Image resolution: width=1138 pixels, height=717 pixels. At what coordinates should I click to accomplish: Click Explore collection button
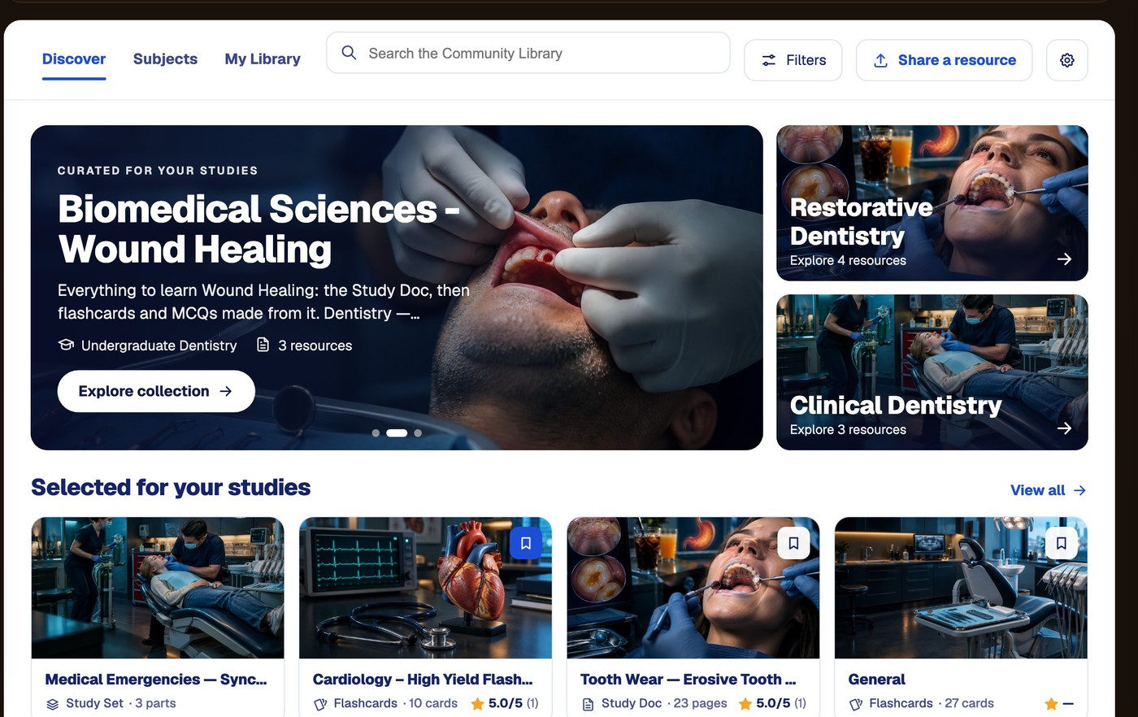156,391
